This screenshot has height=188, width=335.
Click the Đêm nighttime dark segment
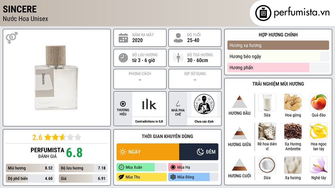[x=199, y=152]
